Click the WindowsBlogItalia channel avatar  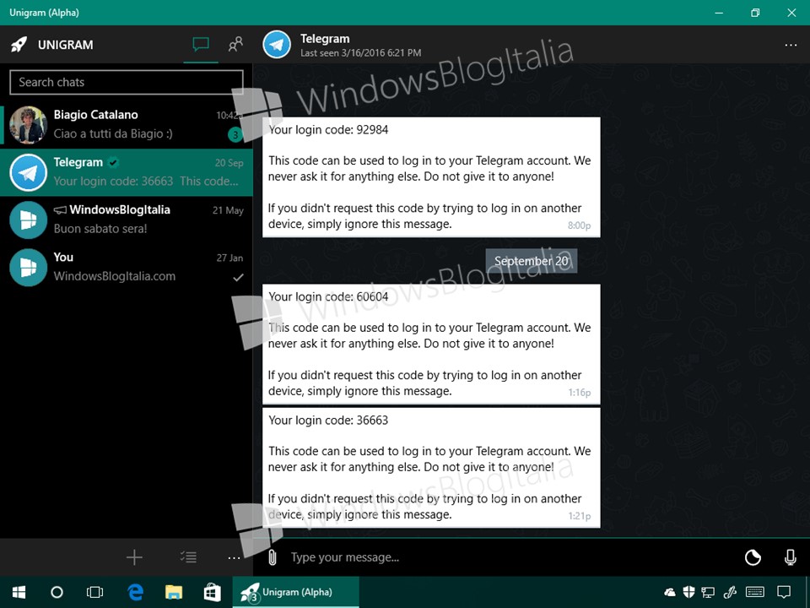[x=29, y=220]
